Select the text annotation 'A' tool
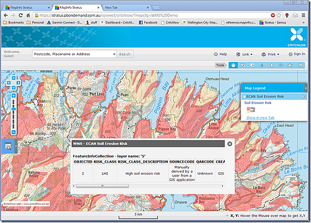This screenshot has width=311, height=223. tap(262, 65)
